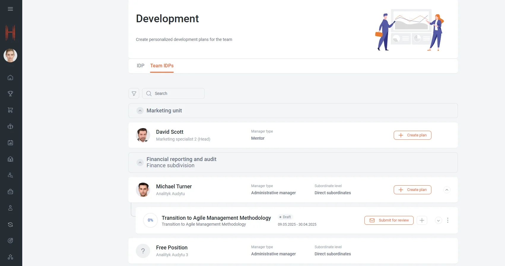Open the trophy achievements icon
This screenshot has width=505, height=266.
click(x=10, y=94)
